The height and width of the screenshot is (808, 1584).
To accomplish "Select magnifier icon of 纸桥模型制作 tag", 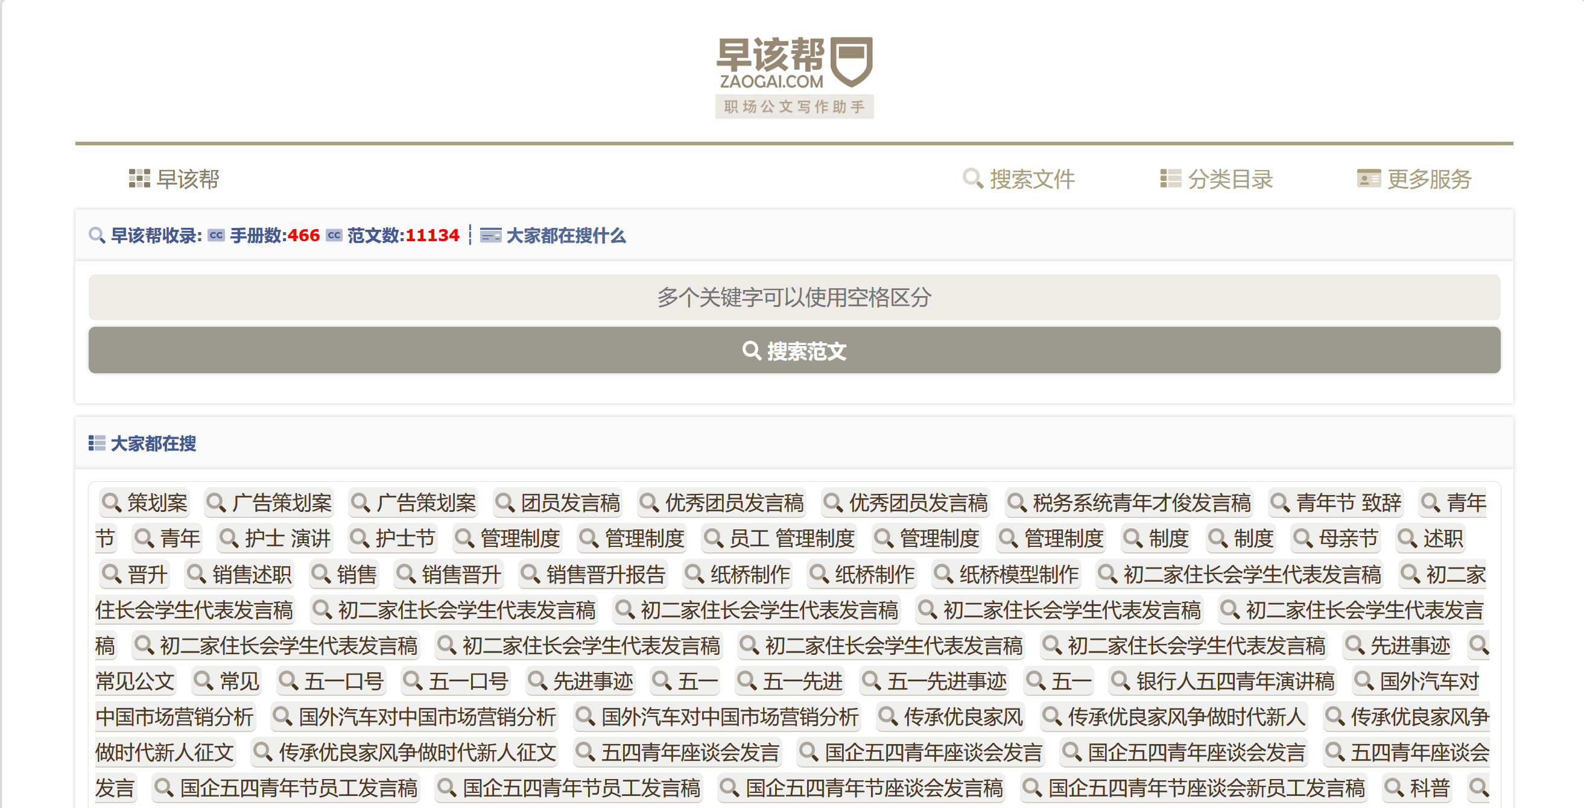I will (944, 574).
